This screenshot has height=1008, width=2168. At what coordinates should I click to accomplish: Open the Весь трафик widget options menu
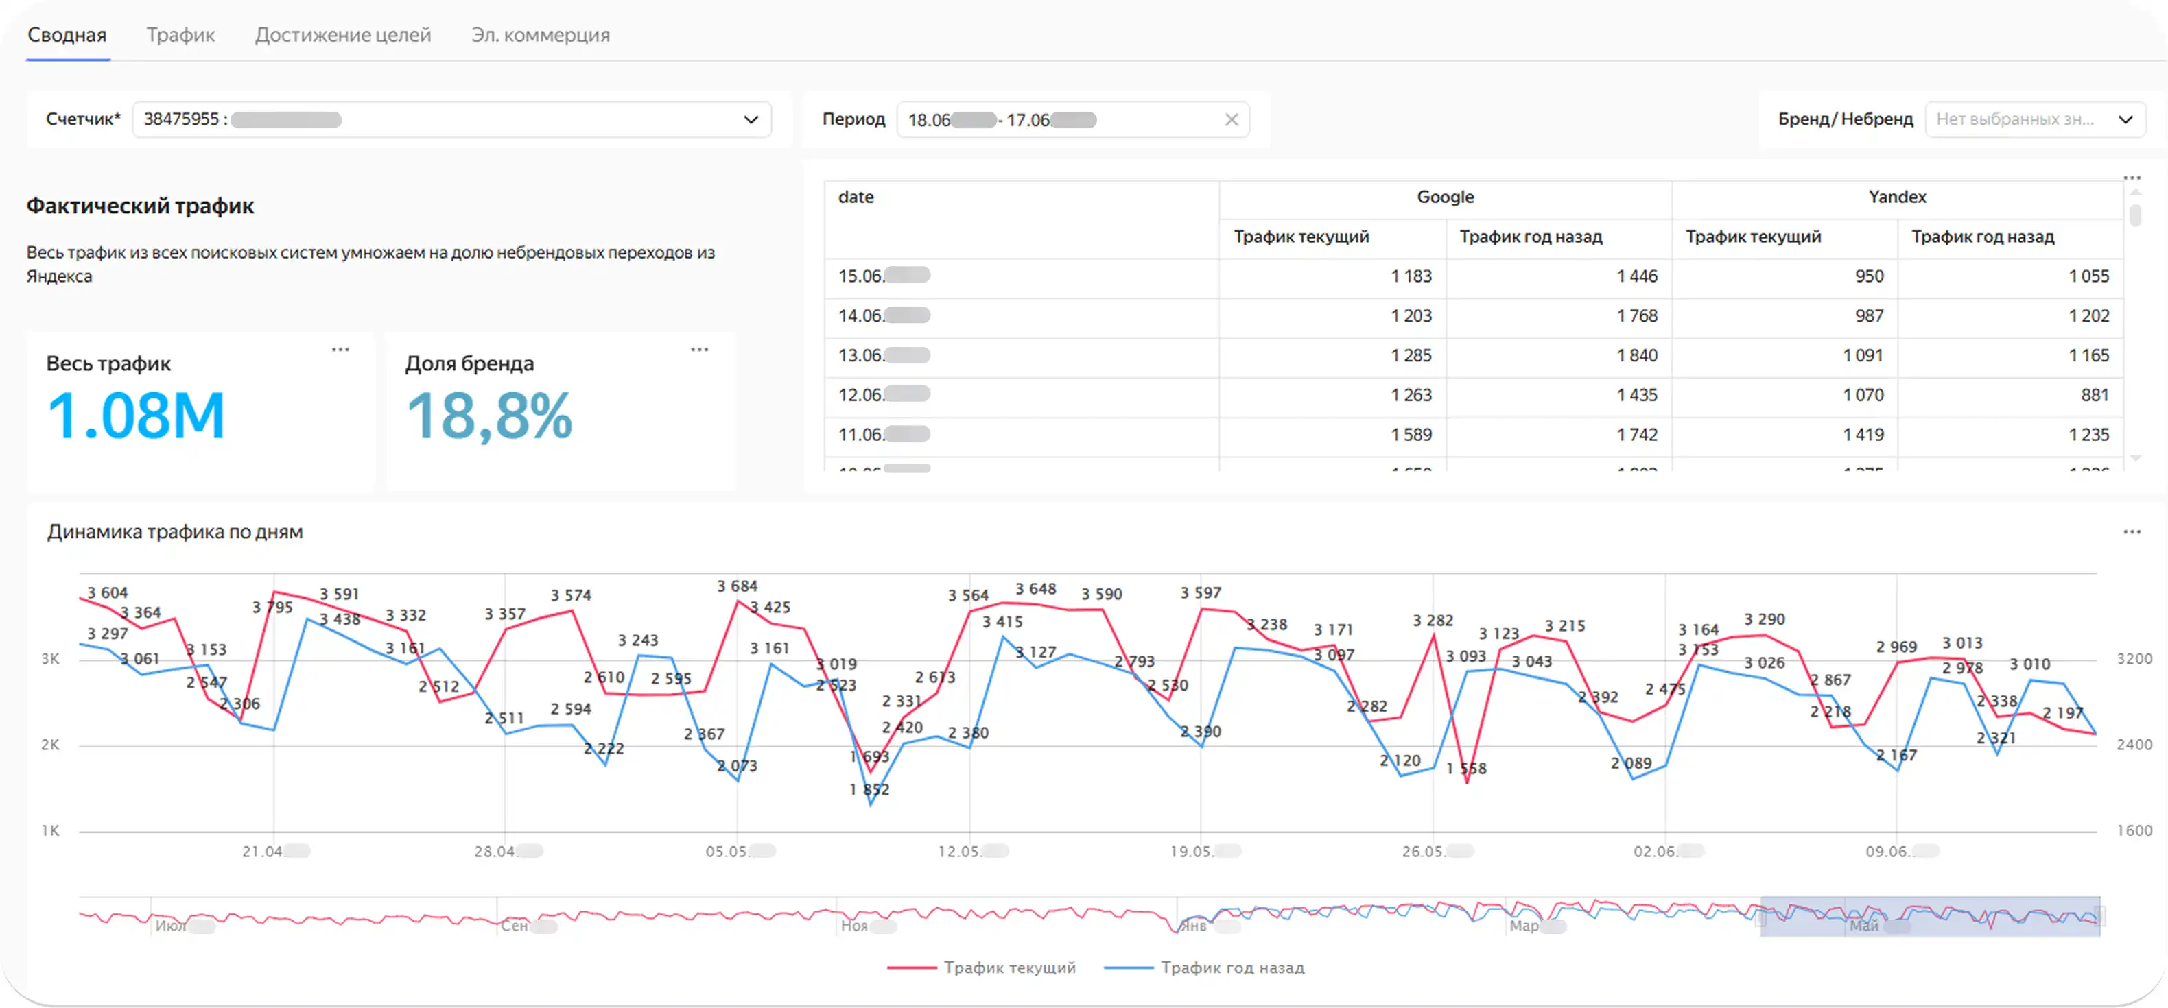click(340, 349)
